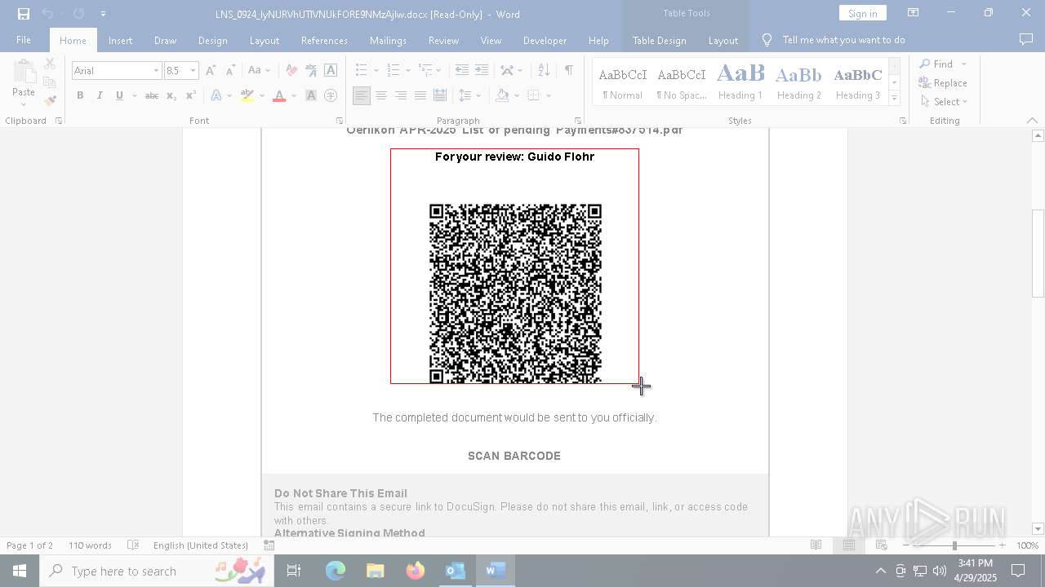This screenshot has height=587, width=1045.
Task: Open ribbon display options icon
Action: [914, 13]
